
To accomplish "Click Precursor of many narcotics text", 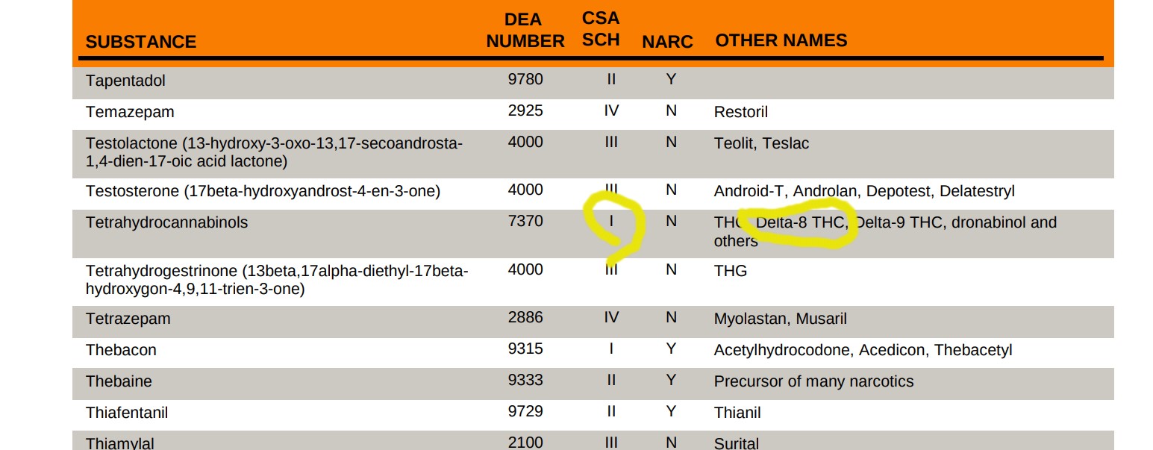I will (813, 381).
